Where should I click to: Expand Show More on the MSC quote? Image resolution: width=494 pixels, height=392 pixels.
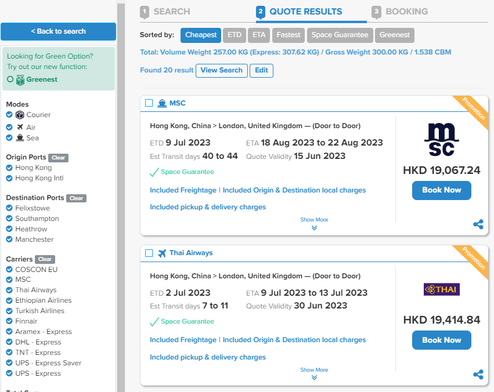point(314,220)
